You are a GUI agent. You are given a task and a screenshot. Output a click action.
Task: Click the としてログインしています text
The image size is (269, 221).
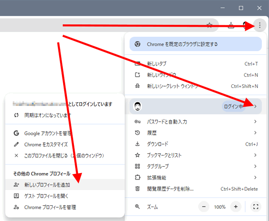point(90,104)
